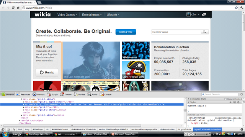Click the div.grid-6.alpha breadcrumb

pos(185,129)
